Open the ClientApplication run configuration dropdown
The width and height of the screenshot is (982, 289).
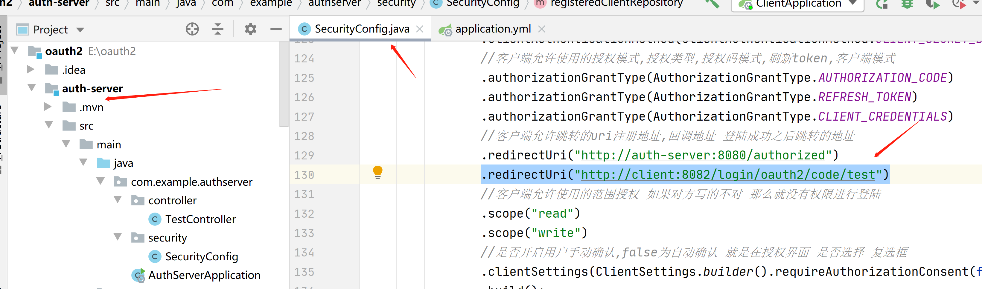pos(797,4)
